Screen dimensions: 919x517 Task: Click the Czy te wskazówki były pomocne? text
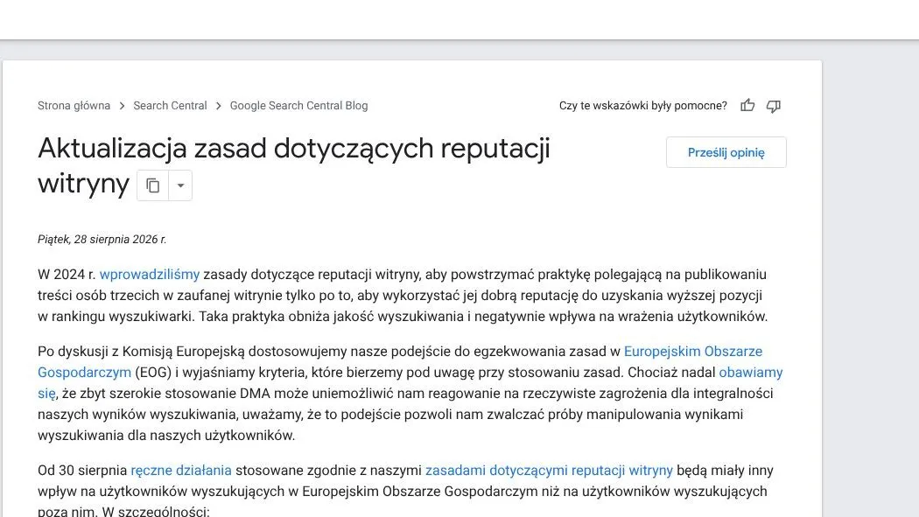(x=643, y=105)
